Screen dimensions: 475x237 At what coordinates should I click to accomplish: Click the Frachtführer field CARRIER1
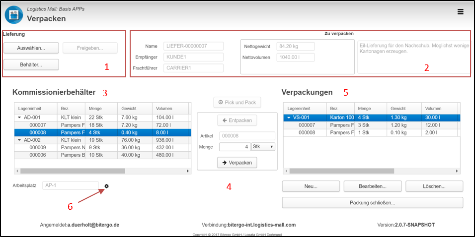pyautogui.click(x=193, y=68)
